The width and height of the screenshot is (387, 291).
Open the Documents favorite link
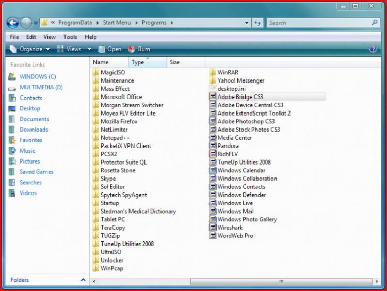click(34, 119)
